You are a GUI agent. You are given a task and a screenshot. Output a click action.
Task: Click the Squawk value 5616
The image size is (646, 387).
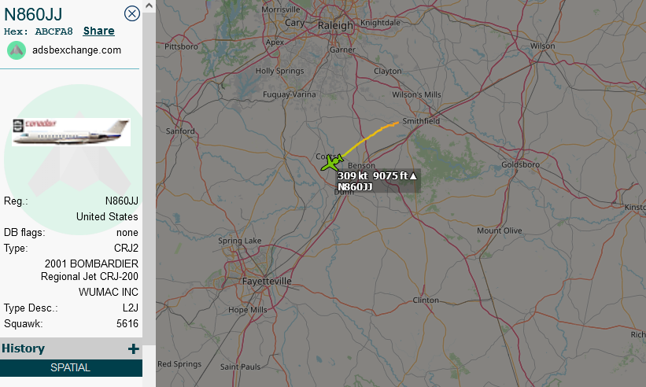pos(127,323)
